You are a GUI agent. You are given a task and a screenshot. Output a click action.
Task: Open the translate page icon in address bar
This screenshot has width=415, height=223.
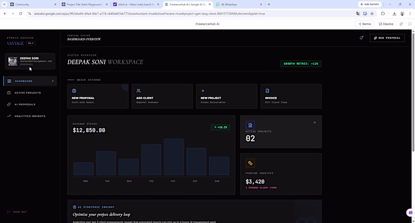[358, 13]
